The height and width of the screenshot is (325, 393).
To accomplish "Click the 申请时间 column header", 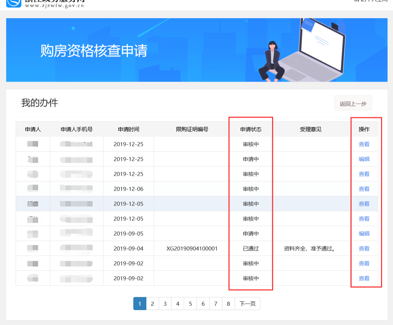I will (128, 129).
